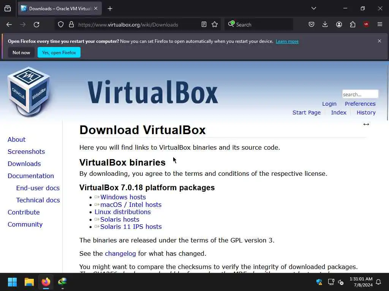The height and width of the screenshot is (291, 389).
Task: Open Windows Security tray icon
Action: tap(319, 282)
